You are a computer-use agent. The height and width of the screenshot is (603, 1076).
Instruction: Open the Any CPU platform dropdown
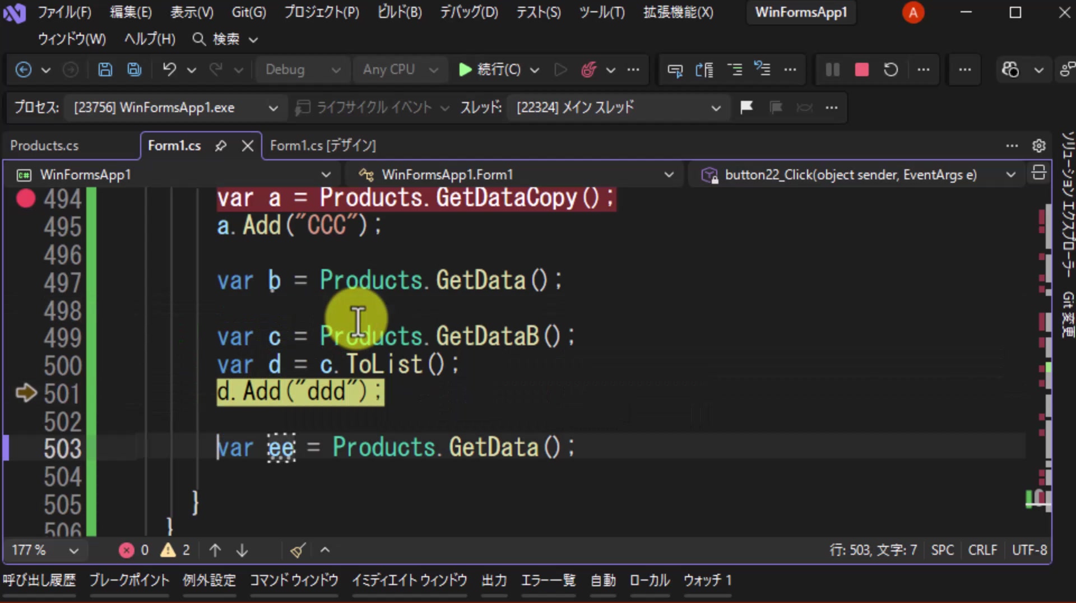[x=400, y=69]
